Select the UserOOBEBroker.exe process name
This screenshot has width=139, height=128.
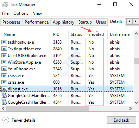(27, 56)
